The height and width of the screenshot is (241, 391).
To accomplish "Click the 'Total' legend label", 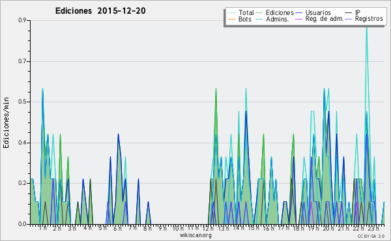I will (246, 12).
